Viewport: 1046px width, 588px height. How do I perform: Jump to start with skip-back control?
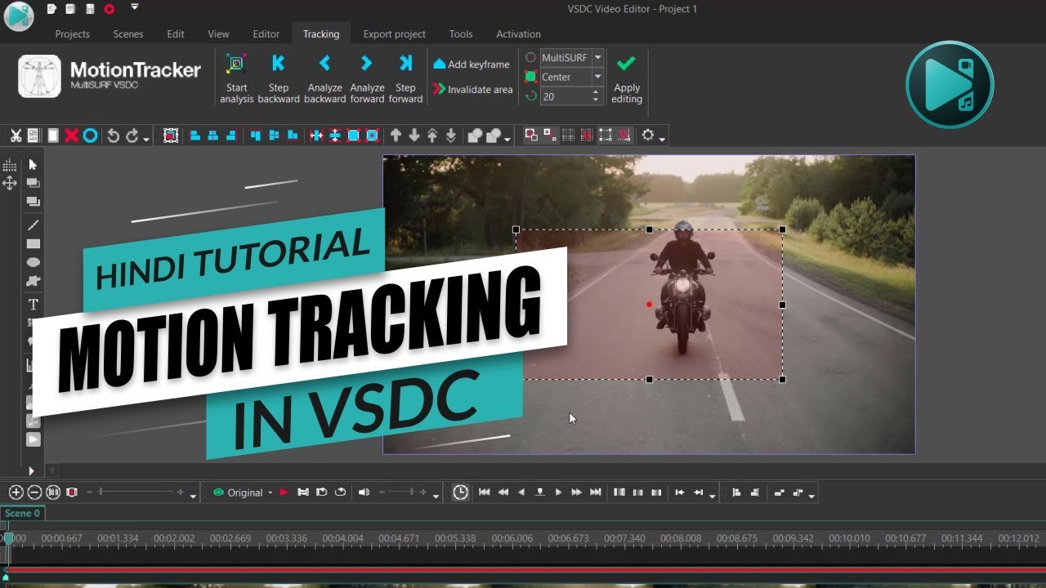(x=485, y=492)
